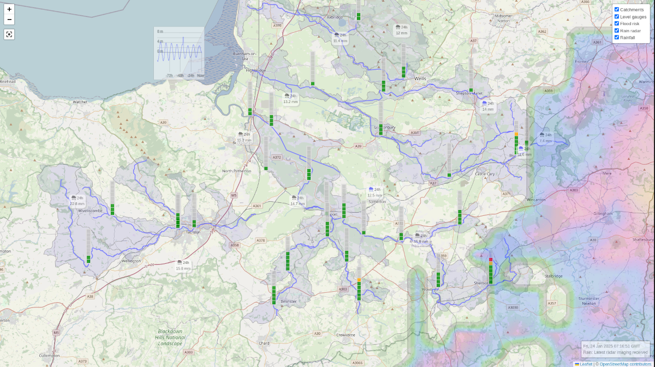Viewport: 655px width, 367px height.
Task: Click the radar timestamp status box
Action: click(x=615, y=349)
